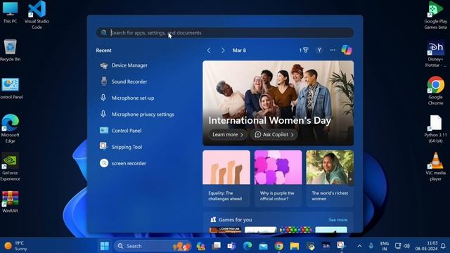Select This PC desktop icon
The height and width of the screenshot is (253, 450).
10,12
